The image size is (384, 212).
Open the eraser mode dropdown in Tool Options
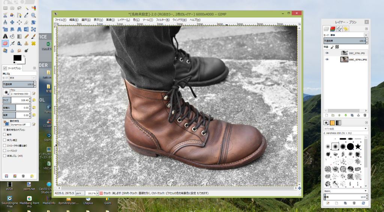pyautogui.click(x=22, y=78)
